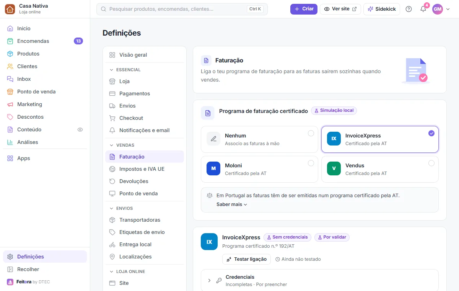Select the Vendus radio option
Screen dimensions: 459x291
coord(431,163)
